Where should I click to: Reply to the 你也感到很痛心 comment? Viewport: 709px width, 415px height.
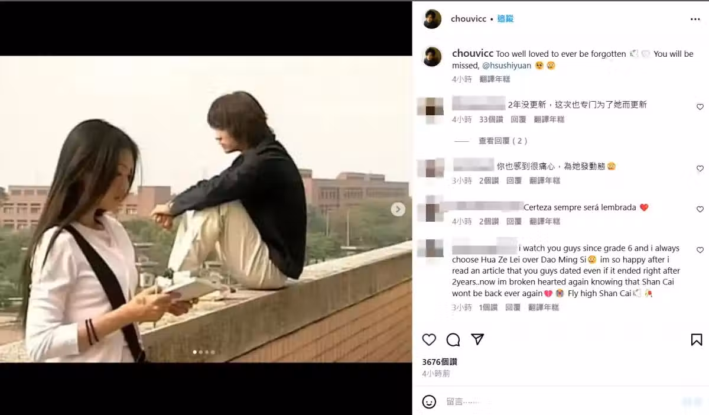pyautogui.click(x=514, y=180)
